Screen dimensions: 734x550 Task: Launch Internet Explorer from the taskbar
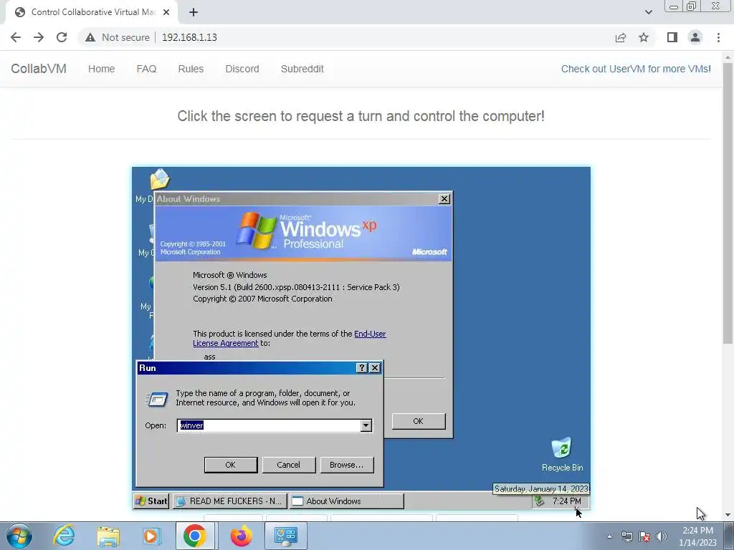coord(64,536)
